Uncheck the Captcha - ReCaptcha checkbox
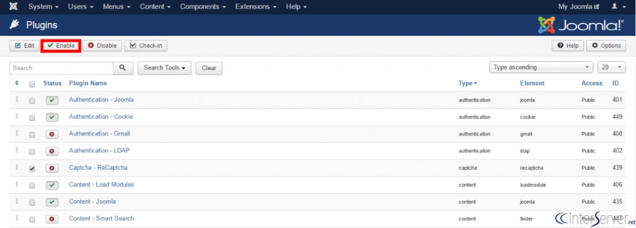The width and height of the screenshot is (636, 228). pos(32,169)
